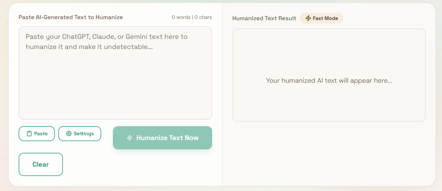The image size is (442, 191).
Task: Open the Settings options
Action: click(x=80, y=134)
